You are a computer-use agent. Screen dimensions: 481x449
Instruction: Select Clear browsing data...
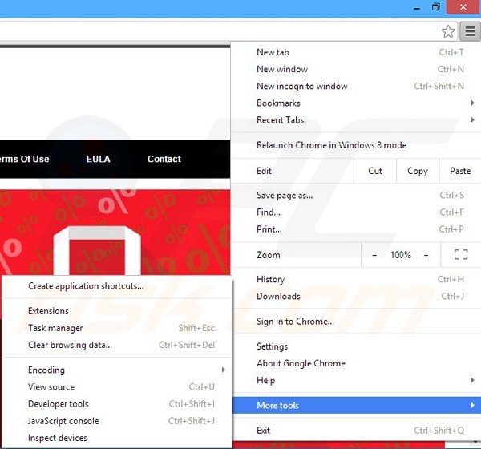pyautogui.click(x=117, y=345)
